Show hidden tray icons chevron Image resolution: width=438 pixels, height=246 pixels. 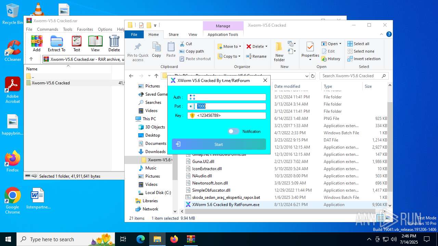coord(369,239)
